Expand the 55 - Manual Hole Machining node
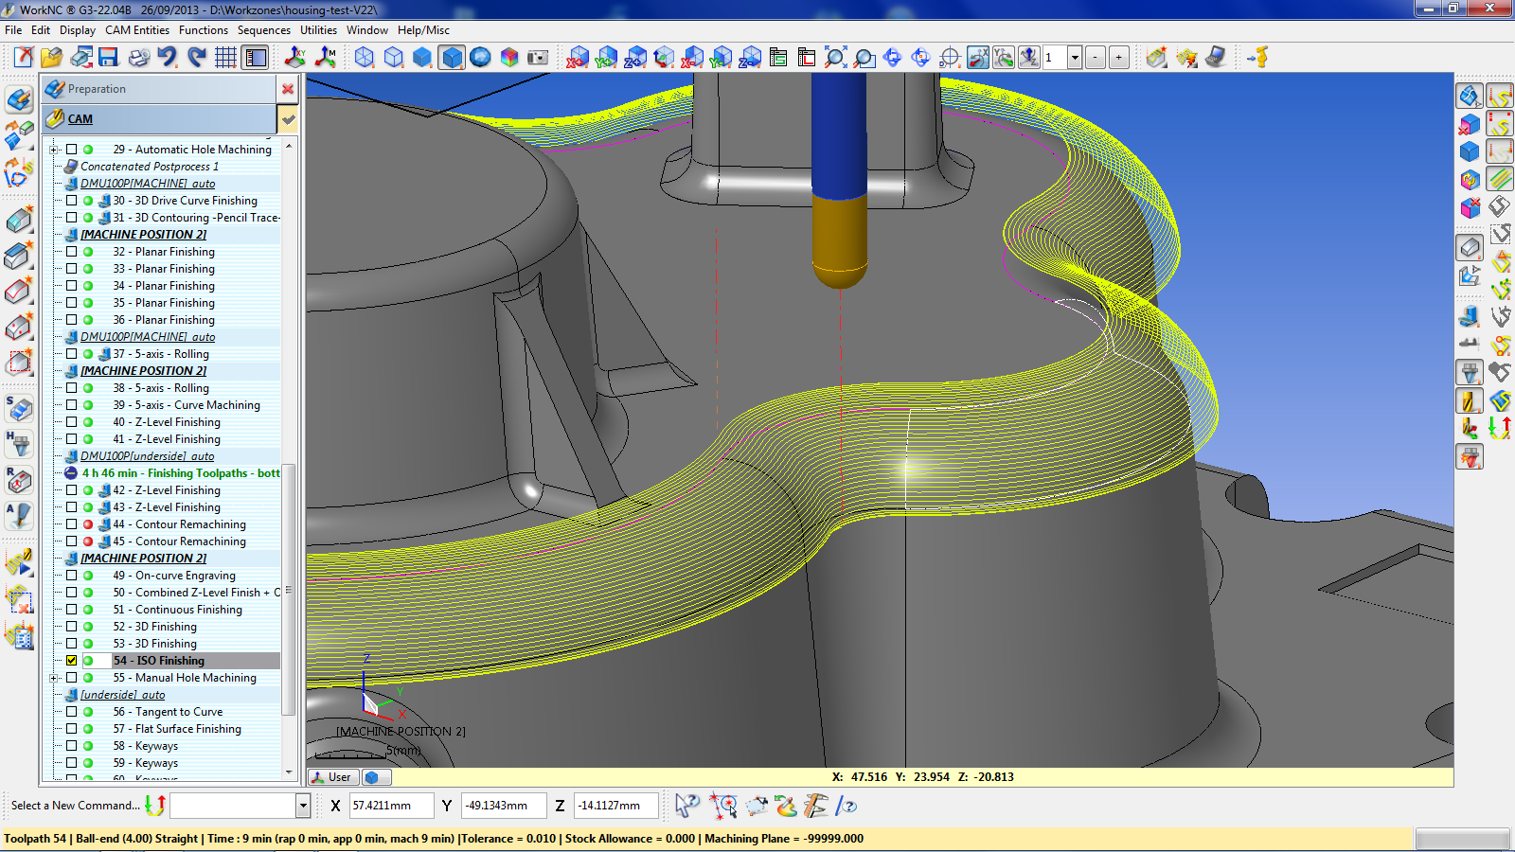This screenshot has height=852, width=1515. 54,678
